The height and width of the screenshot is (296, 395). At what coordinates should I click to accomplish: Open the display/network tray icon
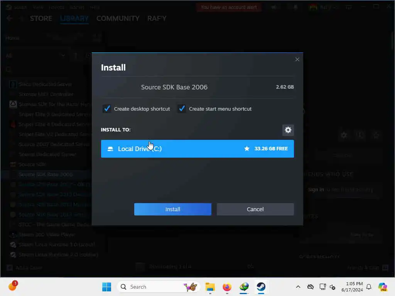coord(322,287)
